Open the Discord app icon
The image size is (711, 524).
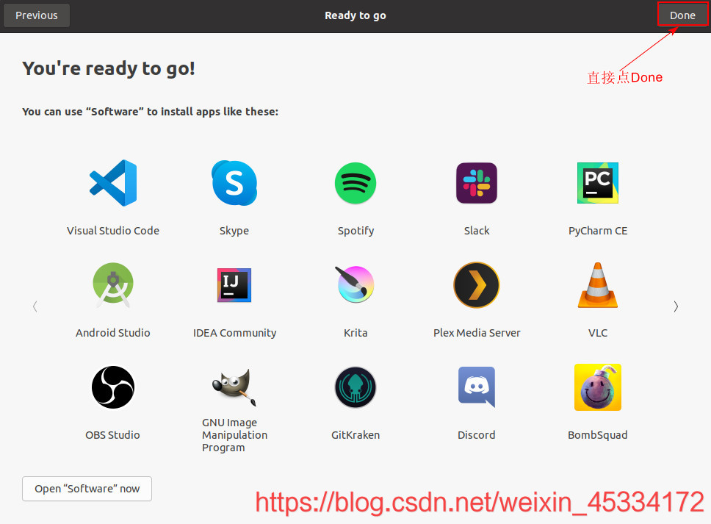pyautogui.click(x=477, y=387)
